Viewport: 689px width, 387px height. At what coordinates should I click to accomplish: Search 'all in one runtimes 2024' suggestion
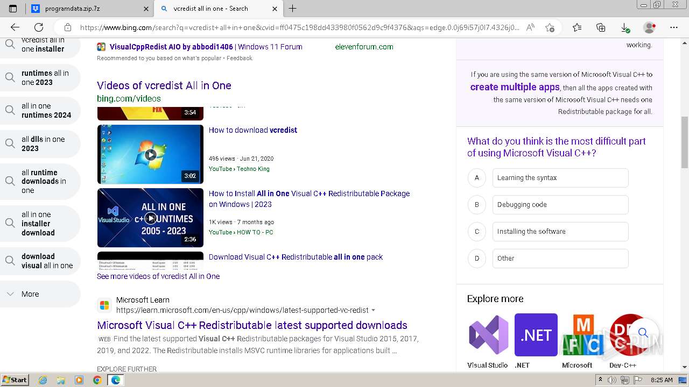click(40, 111)
